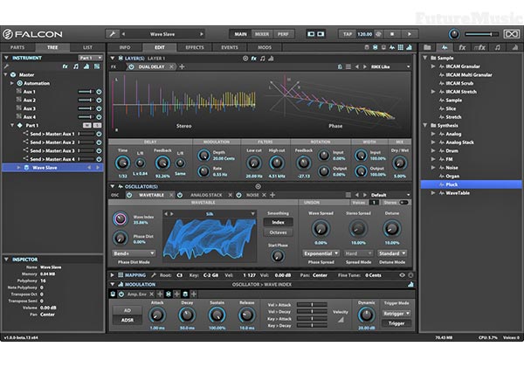
Task: Click the eye icon in Mapping bar
Action: pos(402,275)
